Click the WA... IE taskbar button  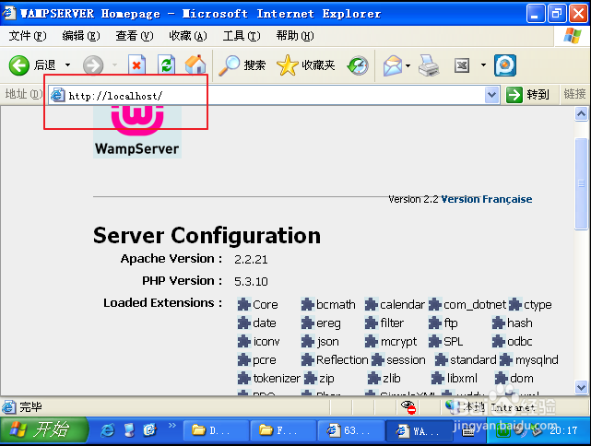pos(419,430)
